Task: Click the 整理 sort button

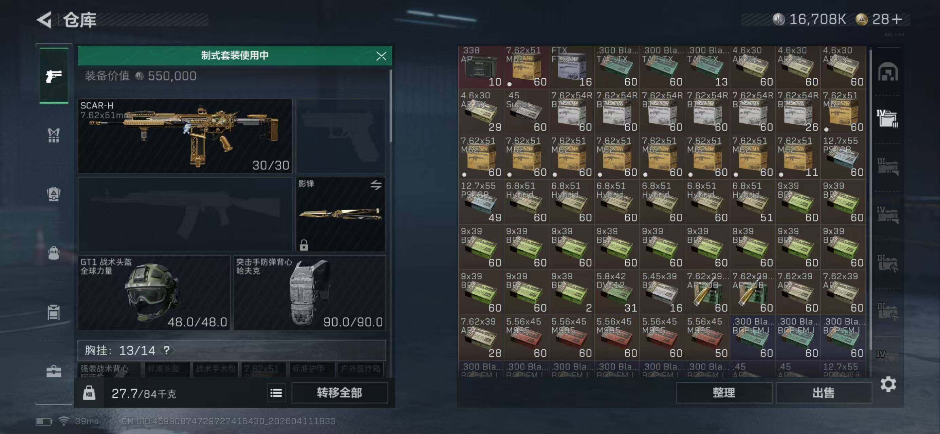Action: 724,393
